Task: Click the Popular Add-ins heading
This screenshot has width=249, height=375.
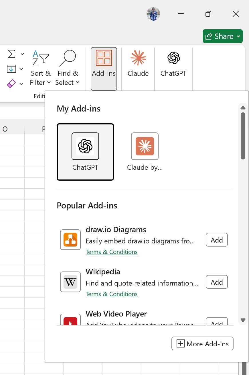Action: [x=87, y=206]
